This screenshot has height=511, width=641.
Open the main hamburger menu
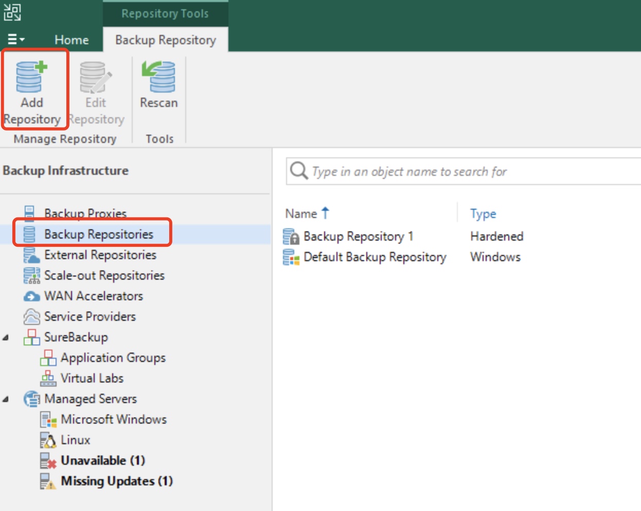click(15, 40)
